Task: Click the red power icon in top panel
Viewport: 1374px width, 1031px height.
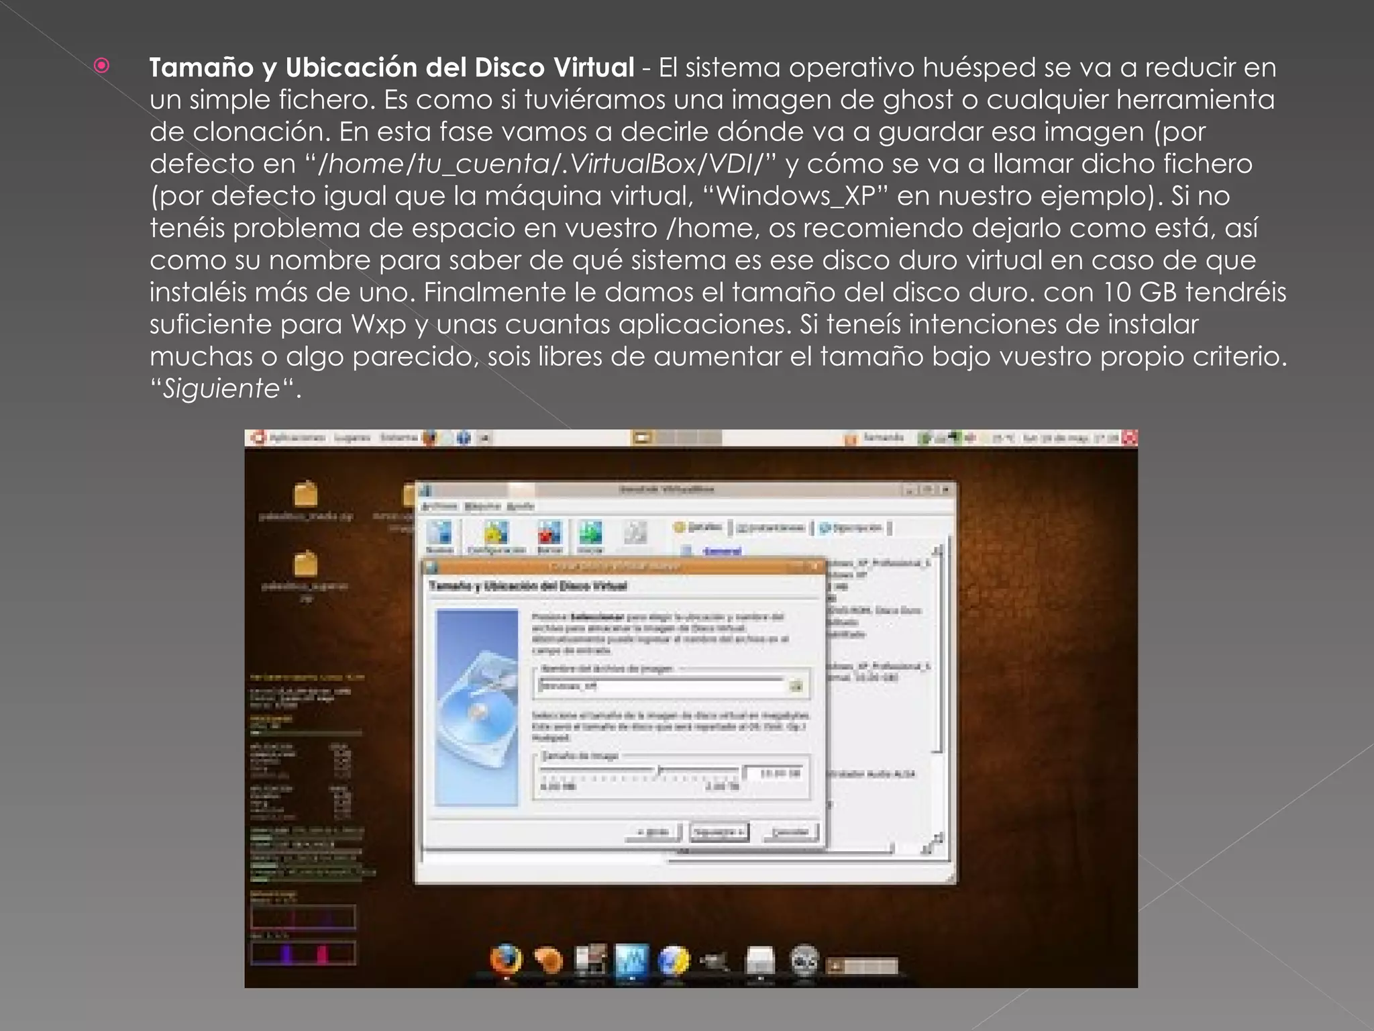Action: click(1130, 438)
